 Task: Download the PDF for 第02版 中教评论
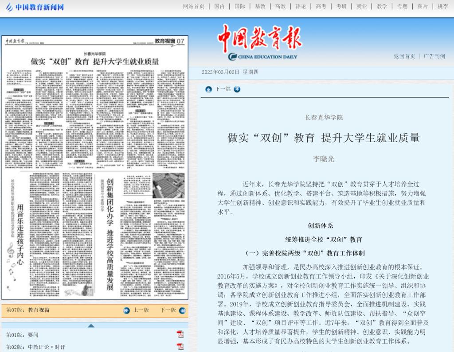coord(180,346)
